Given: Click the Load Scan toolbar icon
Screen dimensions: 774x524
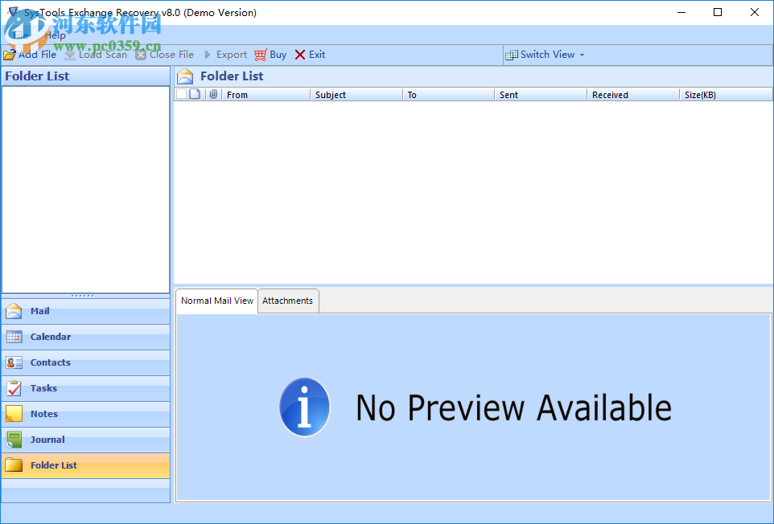Looking at the screenshot, I should coord(70,55).
